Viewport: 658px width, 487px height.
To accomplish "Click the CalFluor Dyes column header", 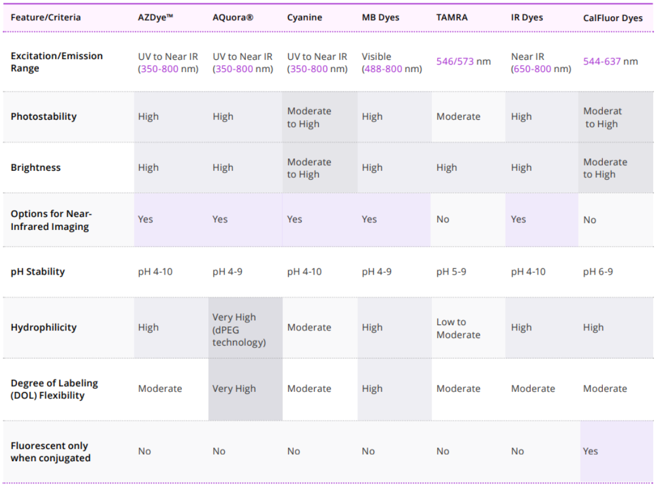I will click(x=613, y=18).
